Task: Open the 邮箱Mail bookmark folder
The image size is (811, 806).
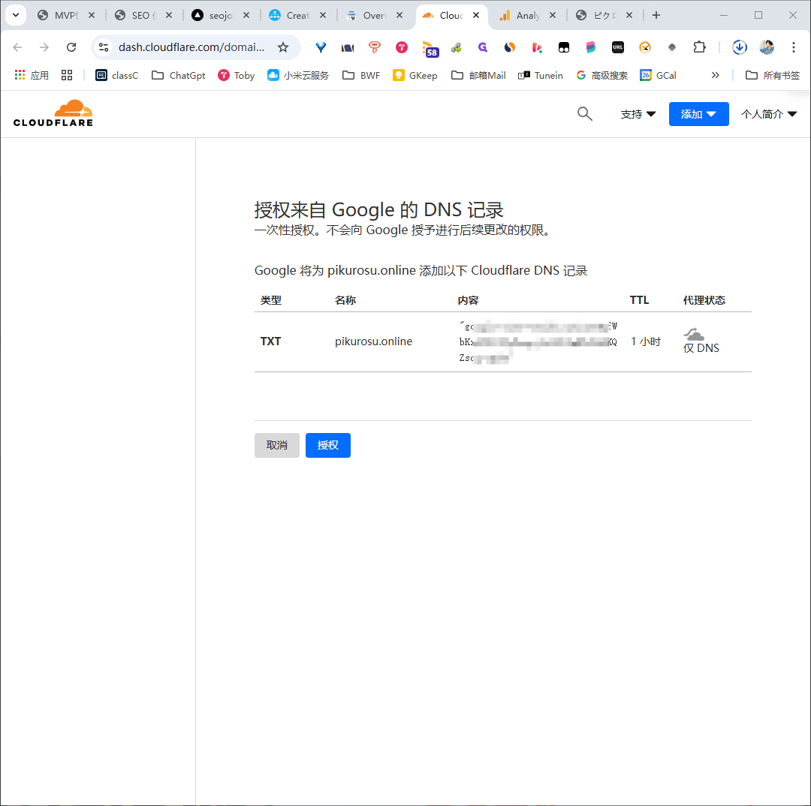Action: [478, 76]
